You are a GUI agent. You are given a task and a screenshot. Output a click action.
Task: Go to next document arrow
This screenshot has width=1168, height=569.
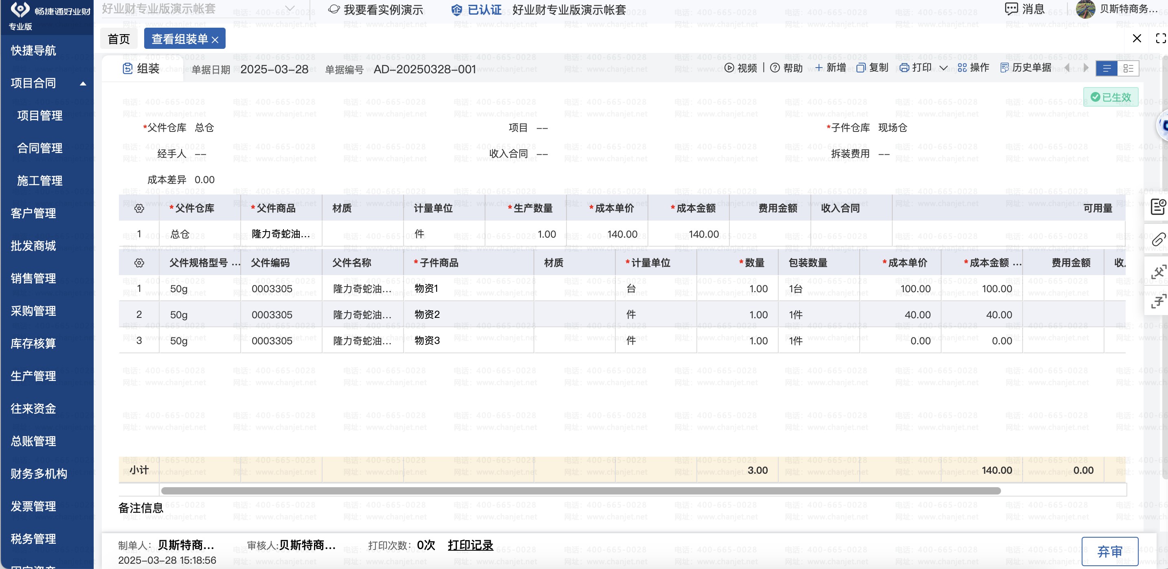tap(1086, 68)
